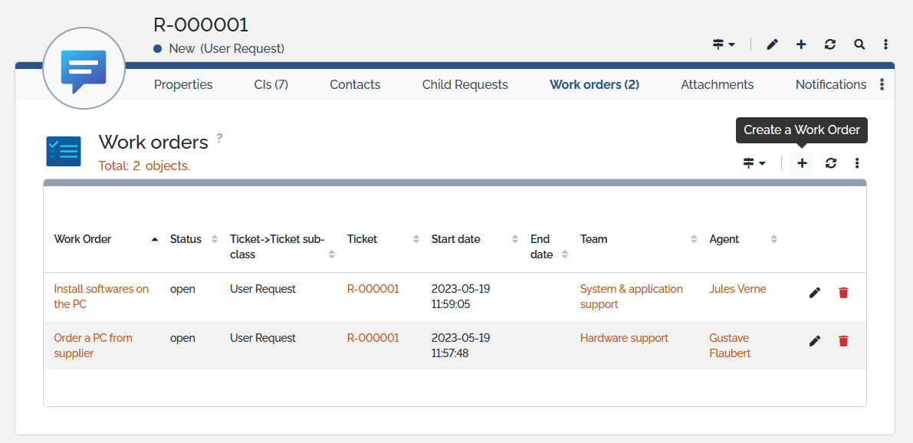Viewport: 913px width, 443px height.
Task: Open the Work orders list kebab menu
Action: [x=857, y=163]
